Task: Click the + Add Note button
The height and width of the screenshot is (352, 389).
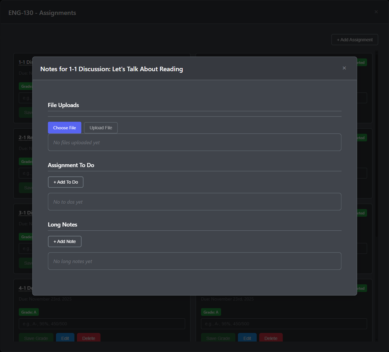Action: click(x=65, y=241)
